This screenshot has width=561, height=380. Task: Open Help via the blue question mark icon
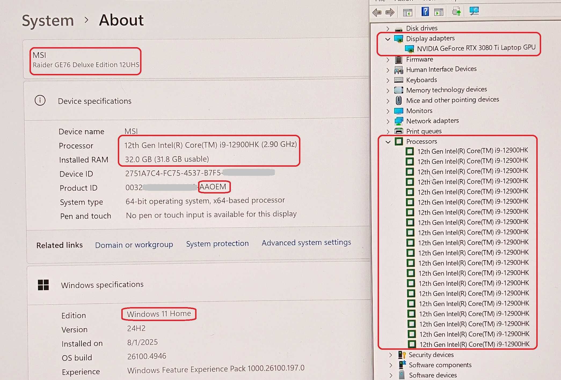coord(425,12)
